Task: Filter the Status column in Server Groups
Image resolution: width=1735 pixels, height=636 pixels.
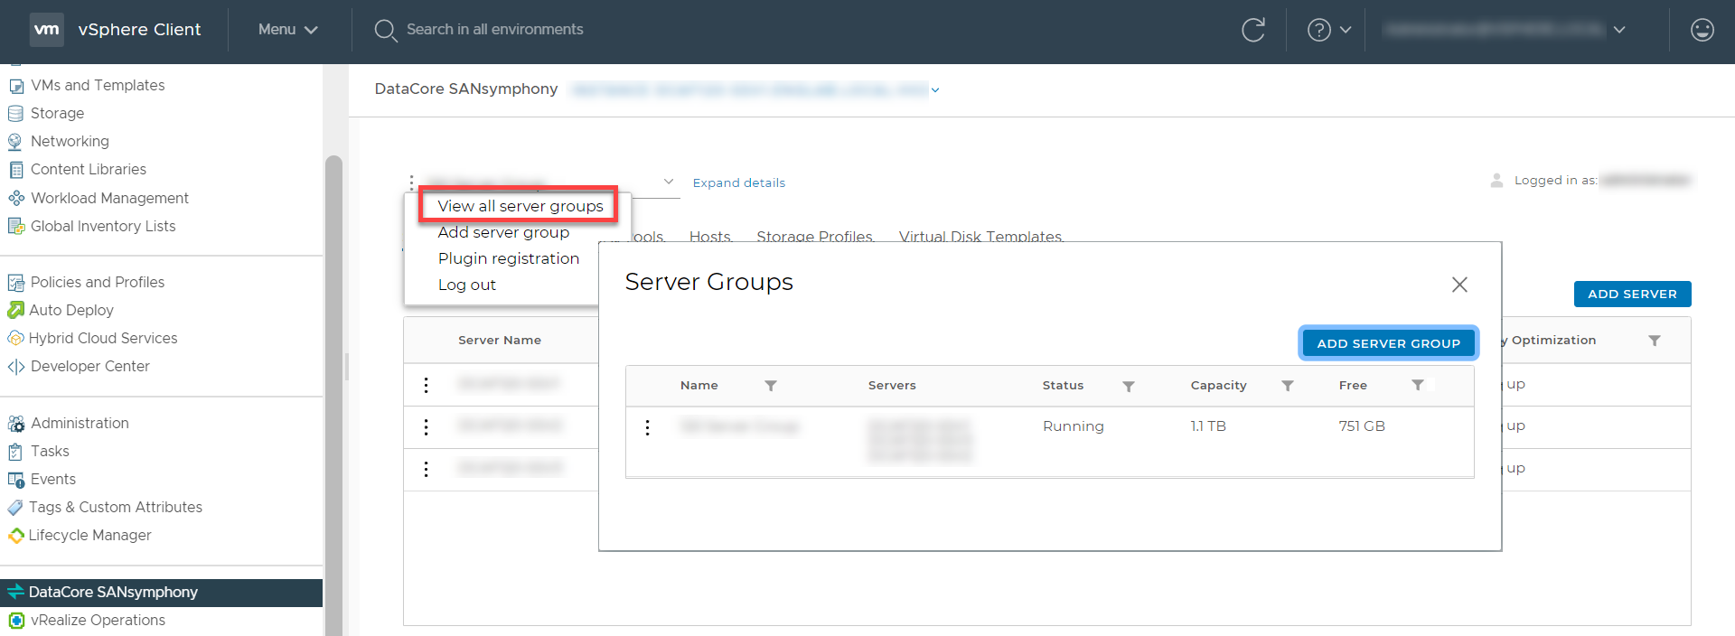Action: click(x=1129, y=386)
